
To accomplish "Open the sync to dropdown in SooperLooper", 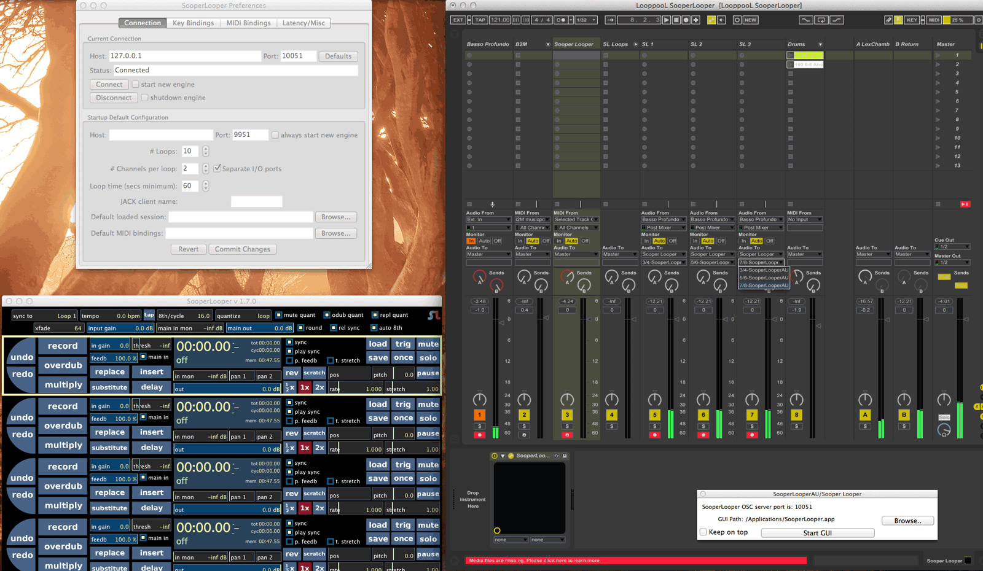I will coord(44,316).
